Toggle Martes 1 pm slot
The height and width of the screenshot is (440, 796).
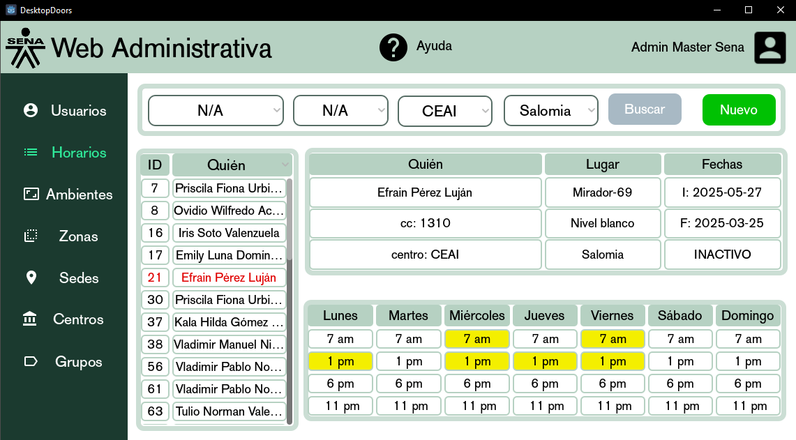pos(409,361)
